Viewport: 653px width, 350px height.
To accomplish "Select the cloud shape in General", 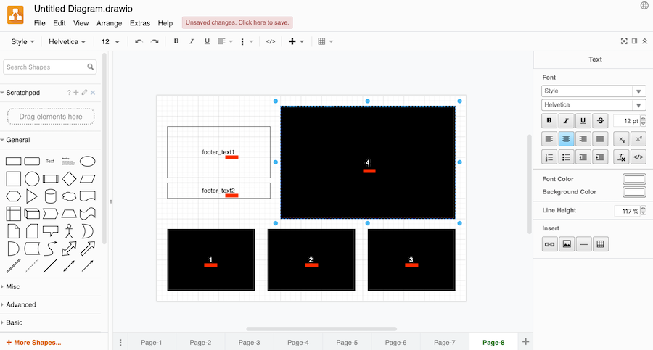I will 69,196.
